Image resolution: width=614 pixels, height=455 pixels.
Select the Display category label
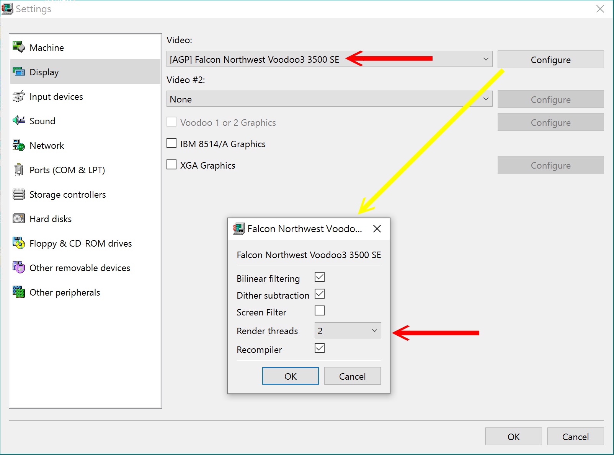(x=44, y=72)
